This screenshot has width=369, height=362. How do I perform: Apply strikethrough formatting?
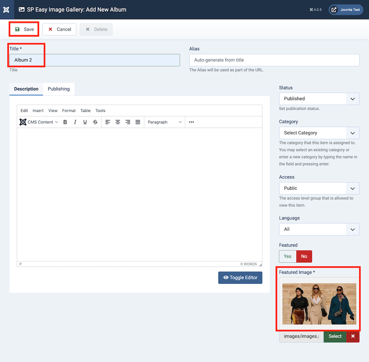click(x=95, y=122)
